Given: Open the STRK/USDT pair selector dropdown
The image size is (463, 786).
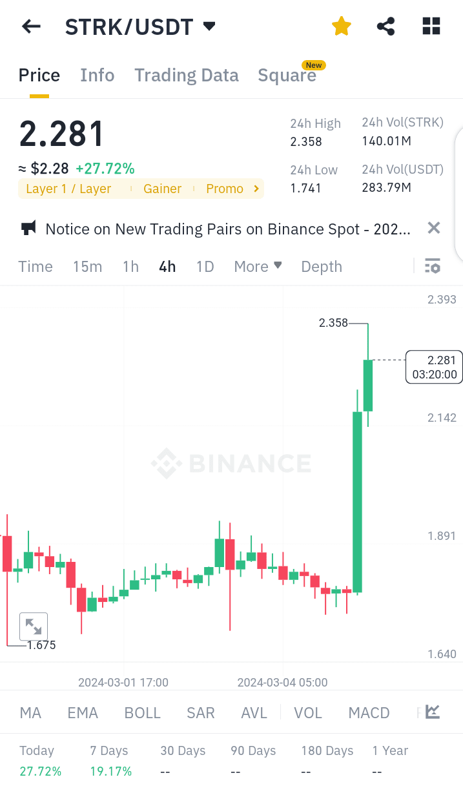Looking at the screenshot, I should [208, 26].
